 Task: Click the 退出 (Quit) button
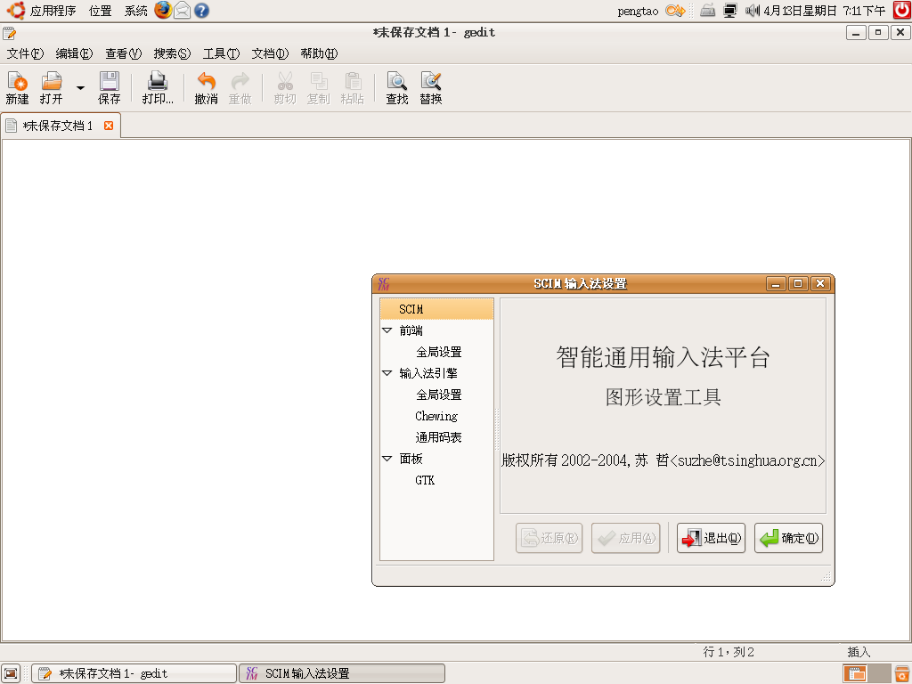[711, 538]
